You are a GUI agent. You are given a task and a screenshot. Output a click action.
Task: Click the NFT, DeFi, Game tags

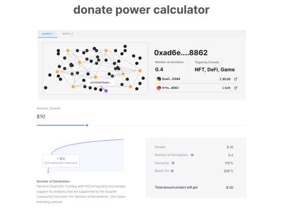tap(214, 70)
